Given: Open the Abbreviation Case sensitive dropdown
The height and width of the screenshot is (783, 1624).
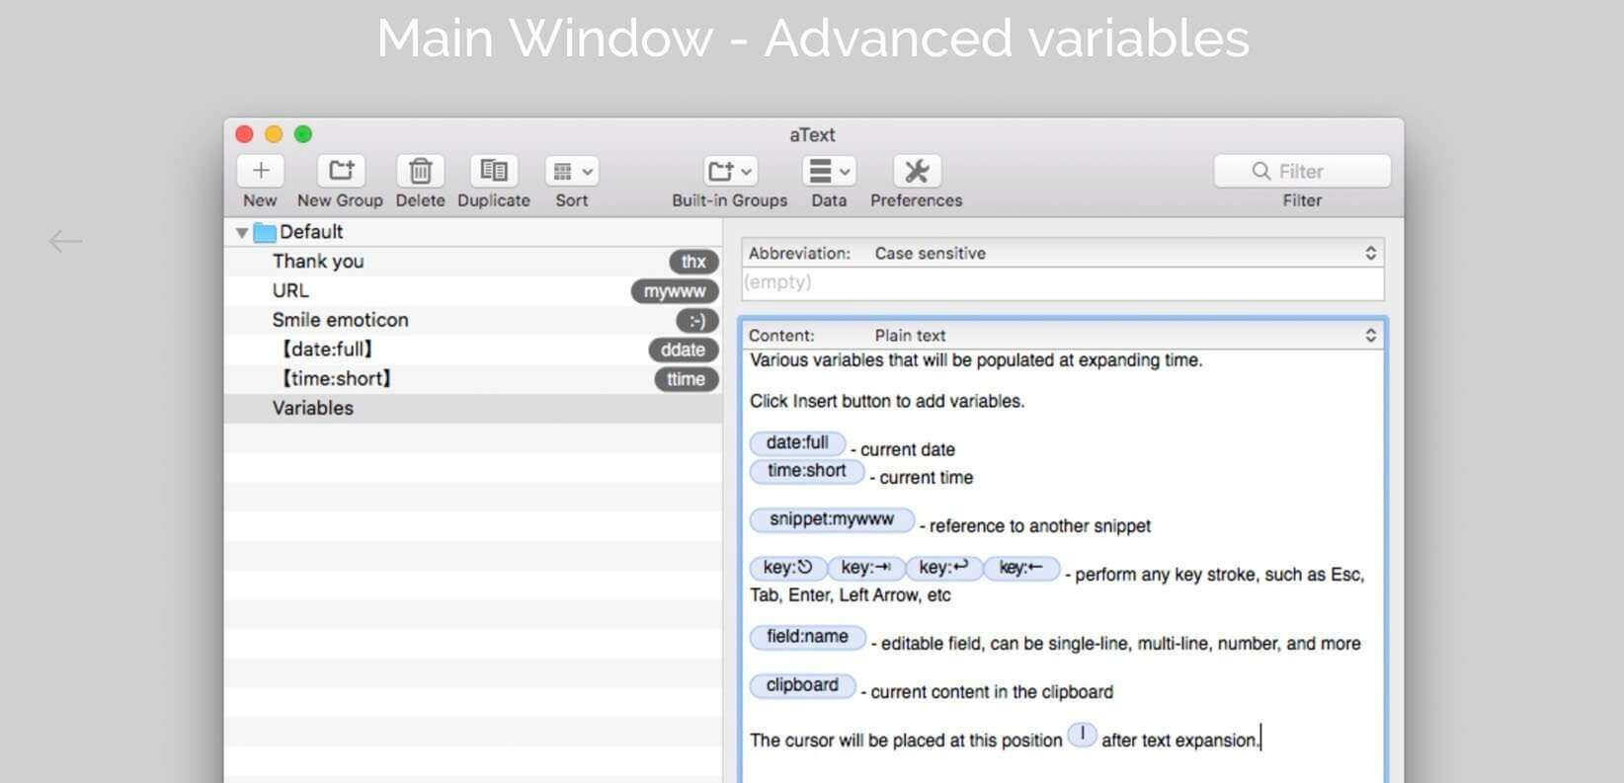Looking at the screenshot, I should (1063, 253).
